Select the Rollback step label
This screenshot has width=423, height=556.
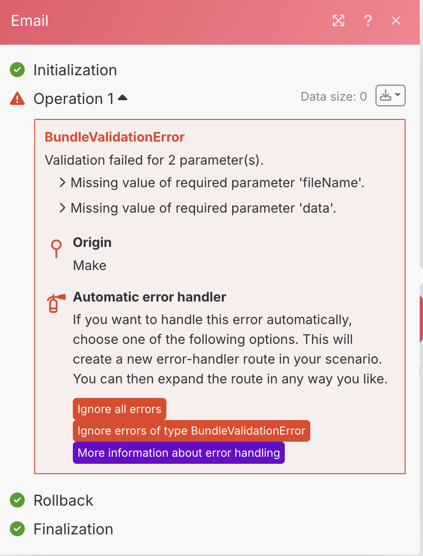63,500
